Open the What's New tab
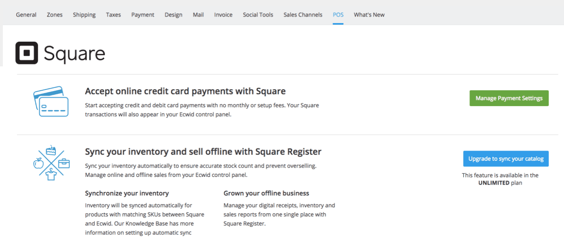Viewport: 564px width, 251px height. pos(369,15)
